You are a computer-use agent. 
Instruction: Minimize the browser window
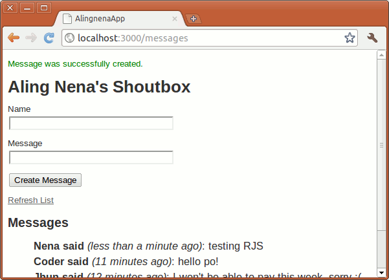[x=28, y=8]
